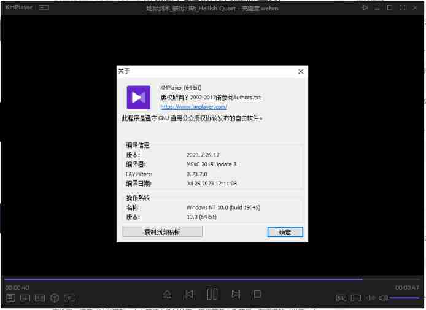426x310 pixels.
Task: Click compile date Jul 26 2023 12:11:08
Action: (x=211, y=184)
